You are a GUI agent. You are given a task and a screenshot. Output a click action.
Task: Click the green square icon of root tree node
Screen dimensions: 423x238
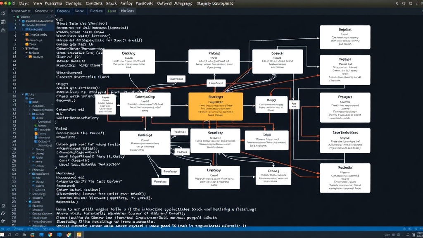[x=18, y=17]
